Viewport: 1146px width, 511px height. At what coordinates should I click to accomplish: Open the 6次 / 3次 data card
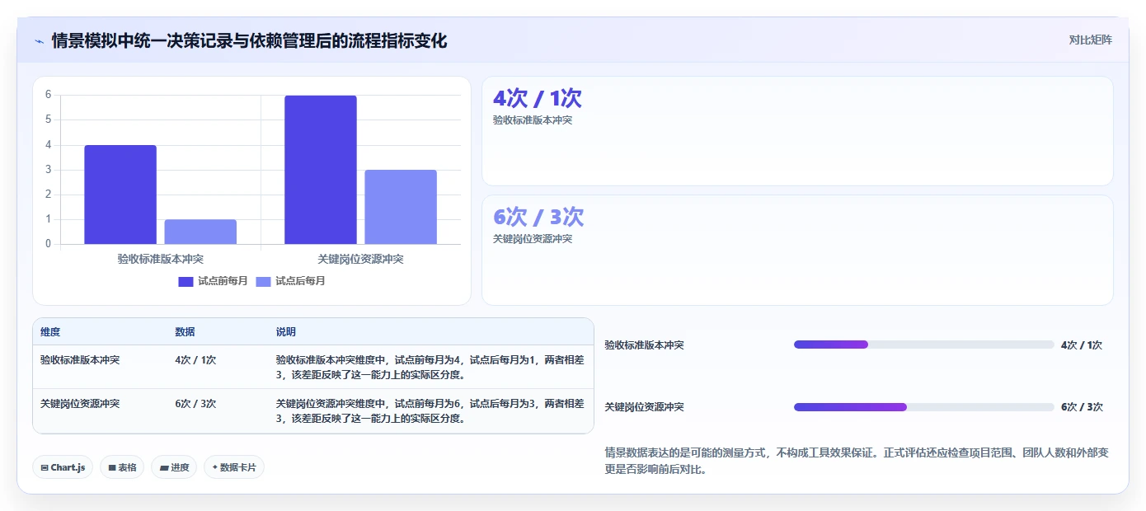pyautogui.click(x=797, y=250)
